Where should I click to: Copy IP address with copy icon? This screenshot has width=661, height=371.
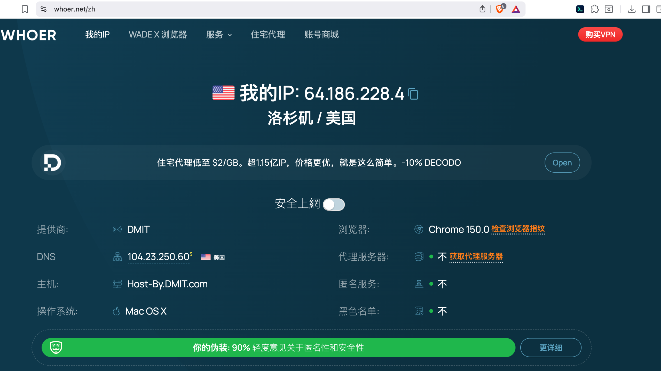(413, 94)
